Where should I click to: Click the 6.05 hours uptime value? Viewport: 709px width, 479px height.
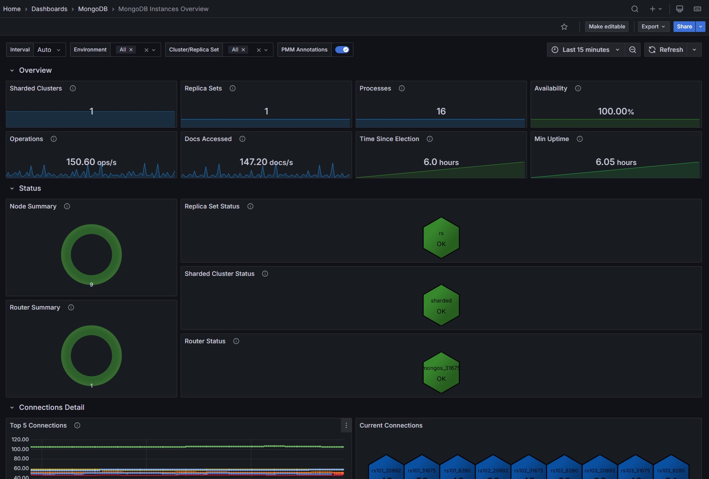coord(616,162)
